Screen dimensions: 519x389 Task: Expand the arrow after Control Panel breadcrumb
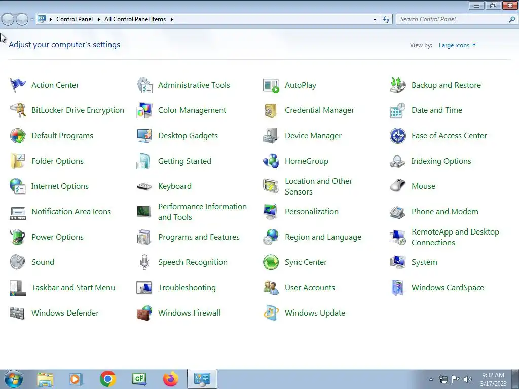[x=99, y=20]
